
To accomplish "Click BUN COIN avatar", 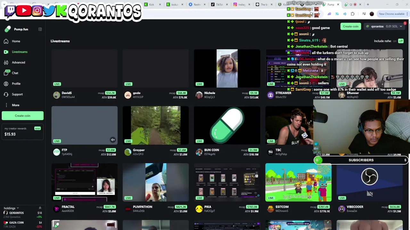I will pos(199,152).
